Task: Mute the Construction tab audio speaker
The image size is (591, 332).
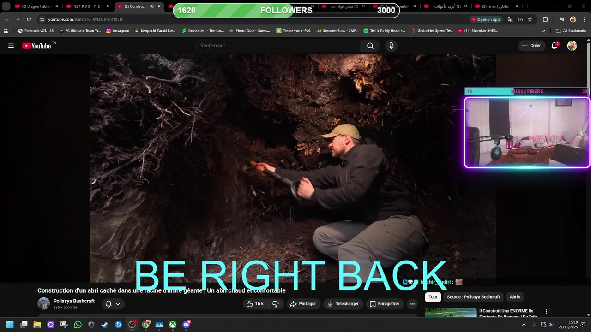Action: (x=151, y=6)
